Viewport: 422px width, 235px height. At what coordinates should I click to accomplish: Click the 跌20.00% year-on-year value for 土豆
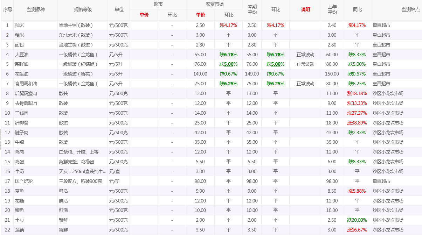(x=357, y=220)
